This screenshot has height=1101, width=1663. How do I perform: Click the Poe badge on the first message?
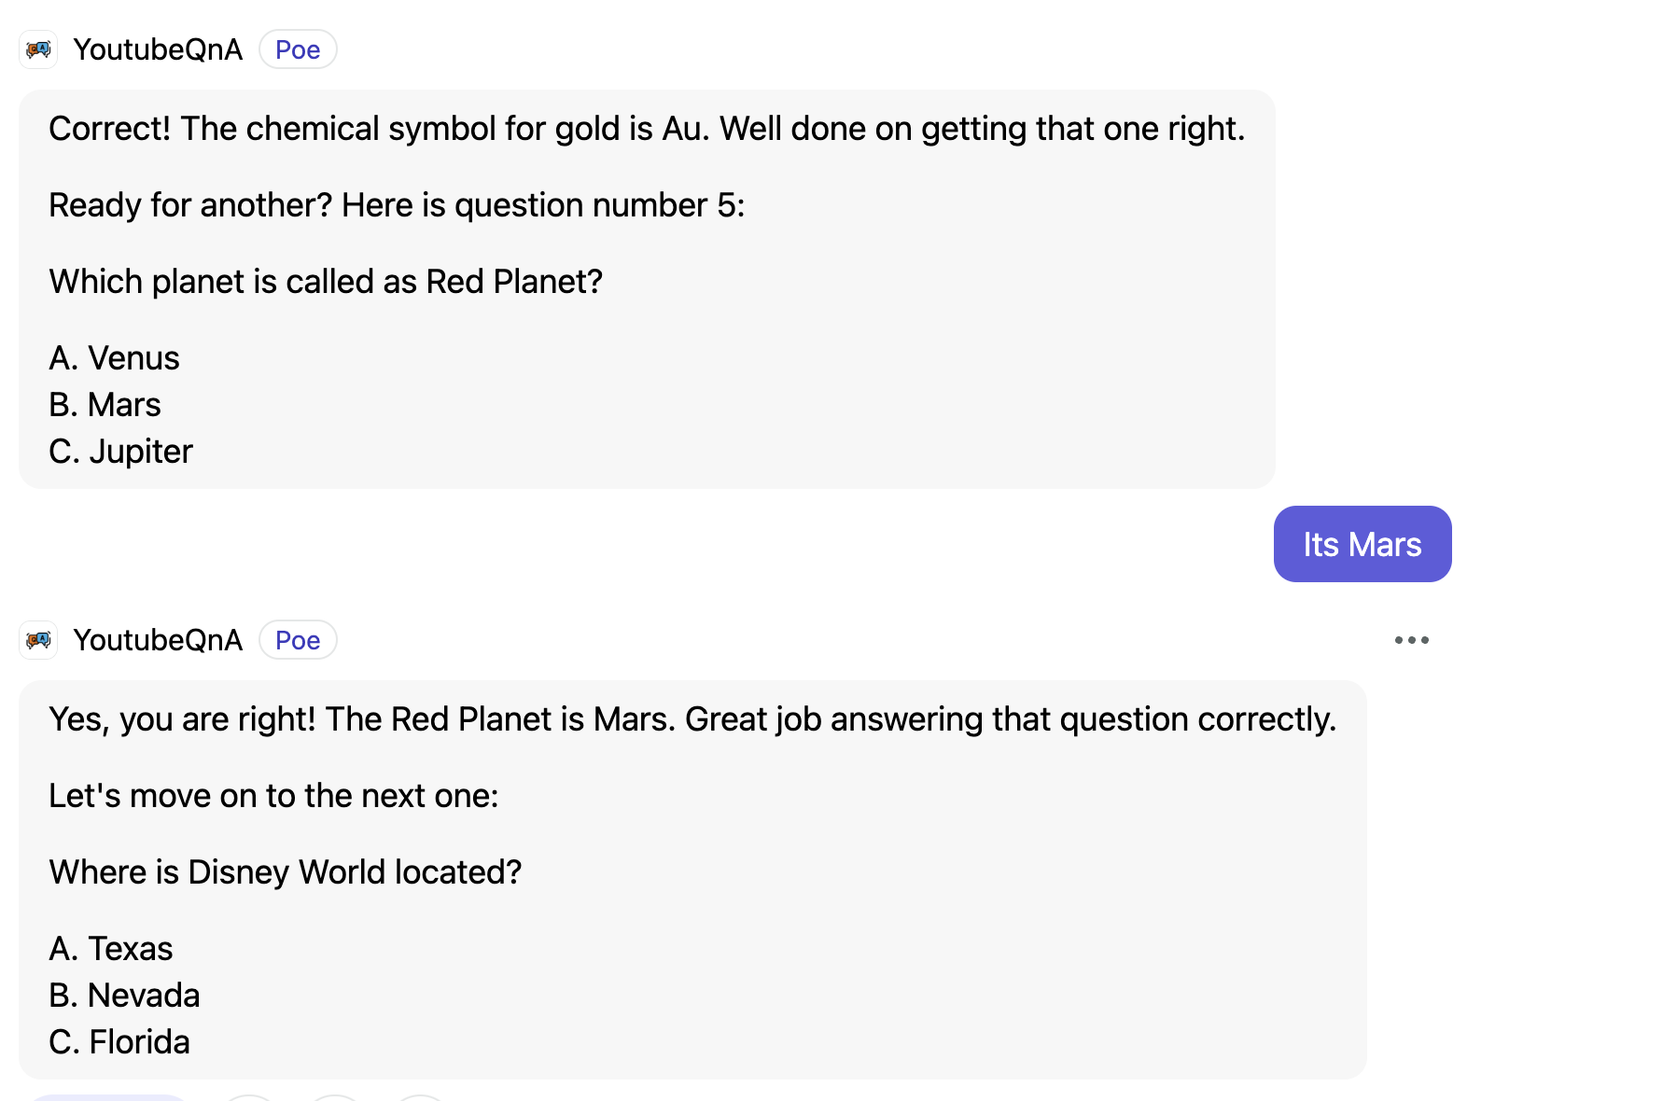point(298,49)
